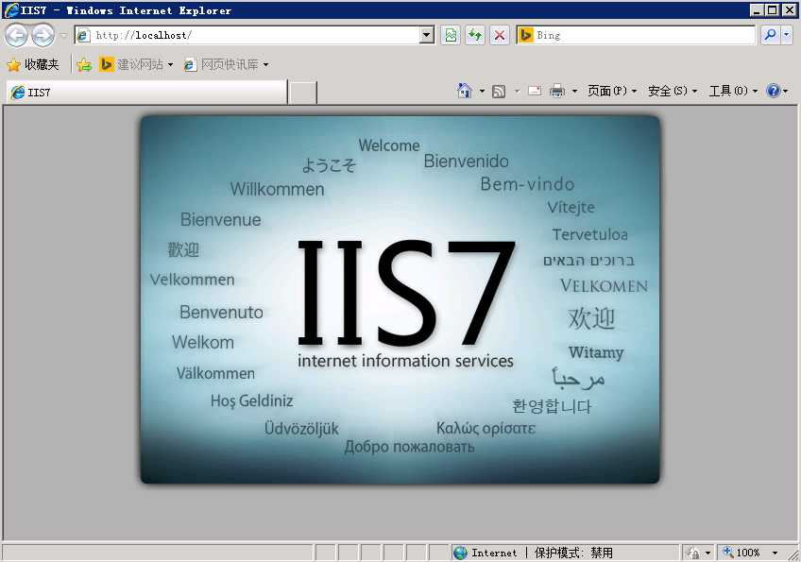The image size is (801, 562).
Task: Expand the Home button dropdown arrow
Action: click(x=481, y=92)
